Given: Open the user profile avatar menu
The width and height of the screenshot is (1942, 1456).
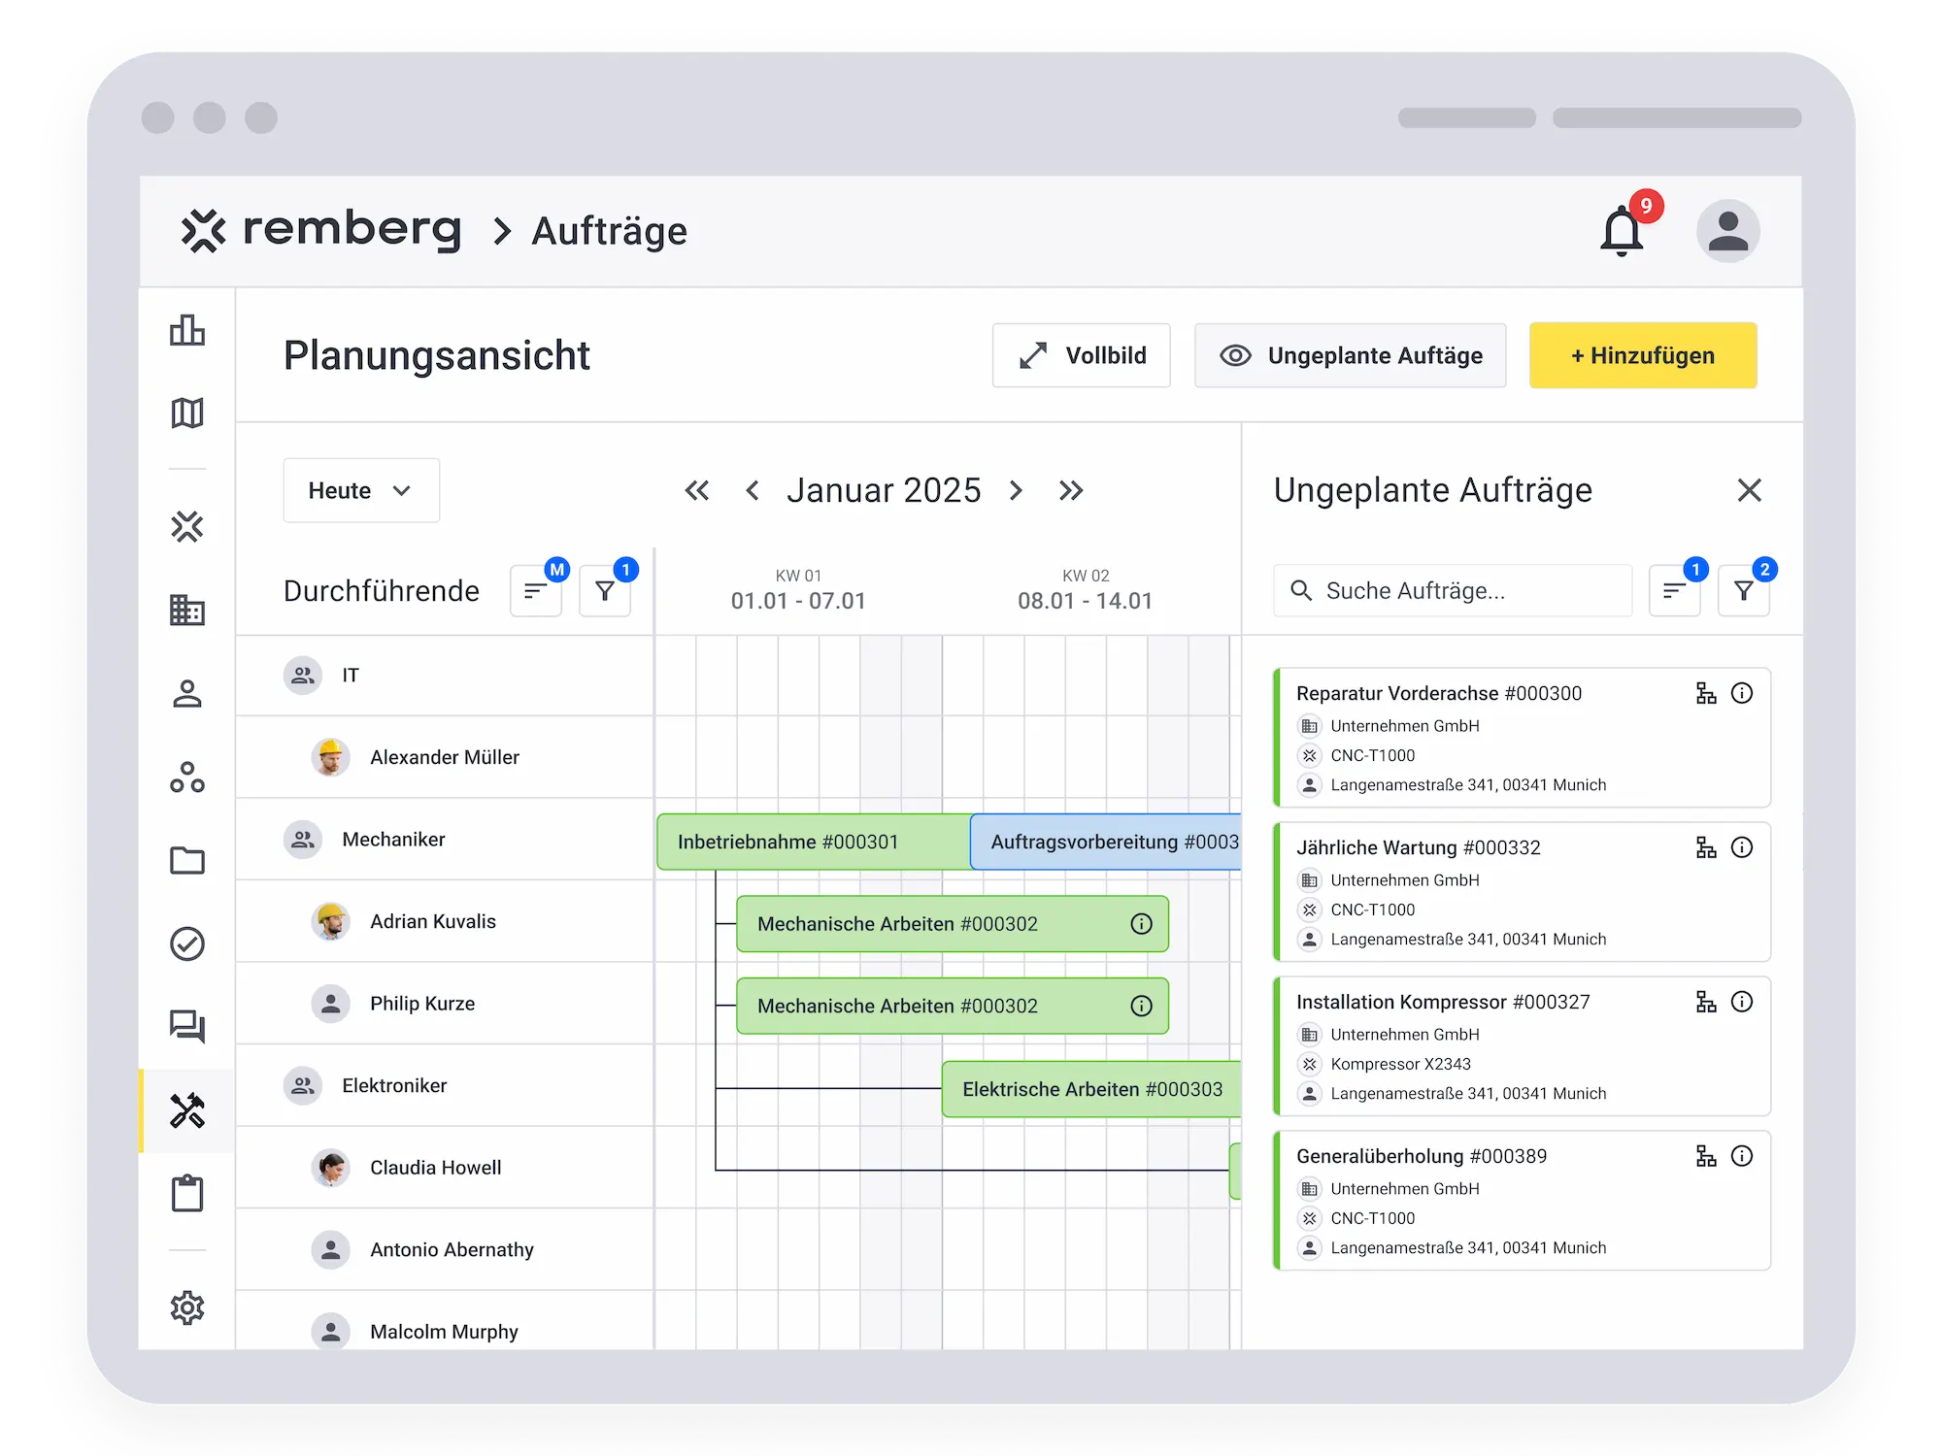Looking at the screenshot, I should click(1727, 232).
